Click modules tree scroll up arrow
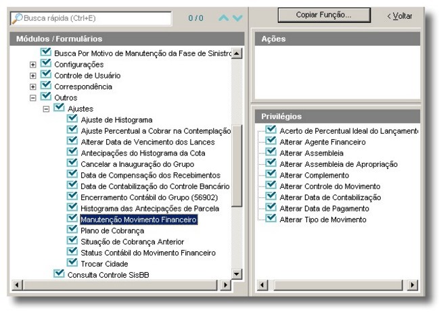 (237, 53)
